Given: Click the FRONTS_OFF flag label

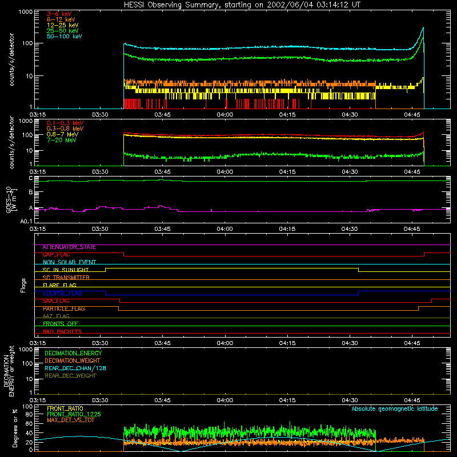Looking at the screenshot, I should pyautogui.click(x=61, y=324).
